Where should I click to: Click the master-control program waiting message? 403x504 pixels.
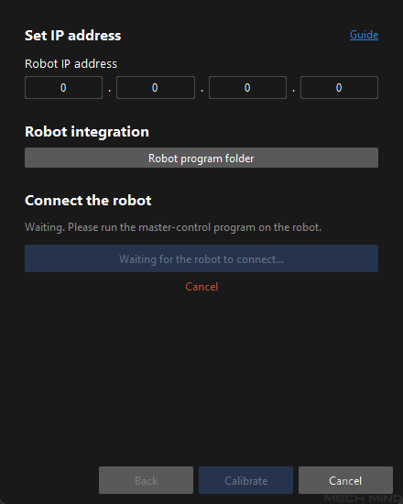coord(173,227)
